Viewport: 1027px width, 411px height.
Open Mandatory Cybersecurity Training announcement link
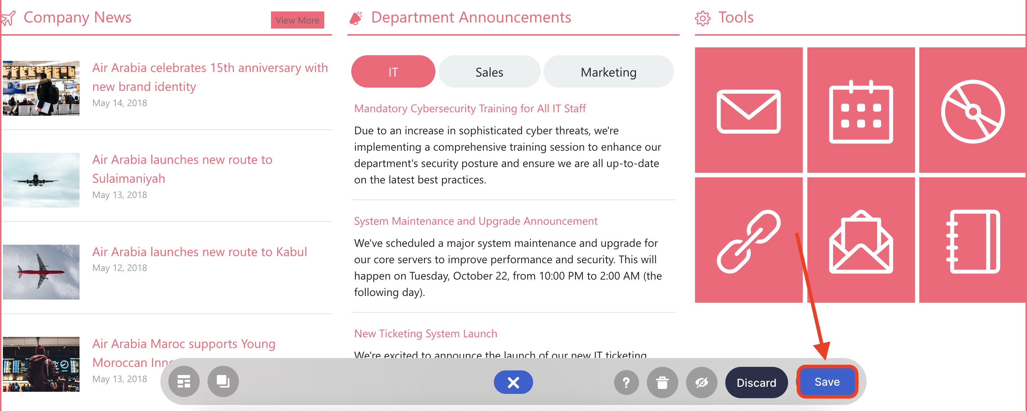point(470,108)
